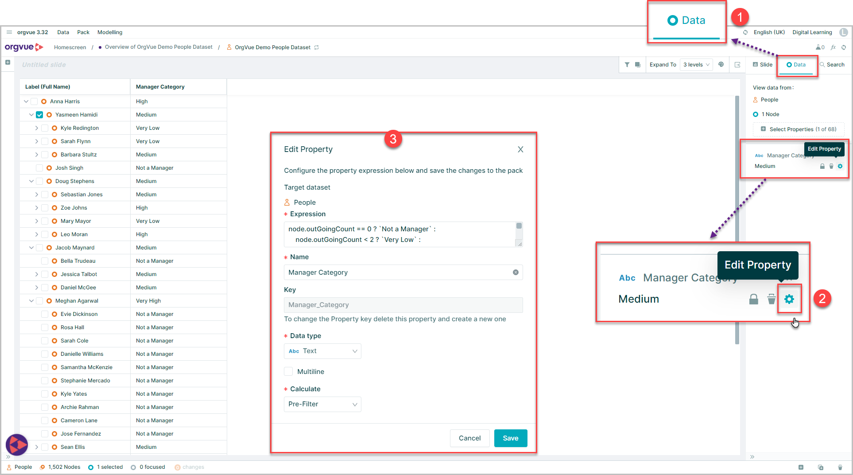This screenshot has height=475, width=853.
Task: Click the duplicate icon in the status bar
Action: [x=820, y=467]
